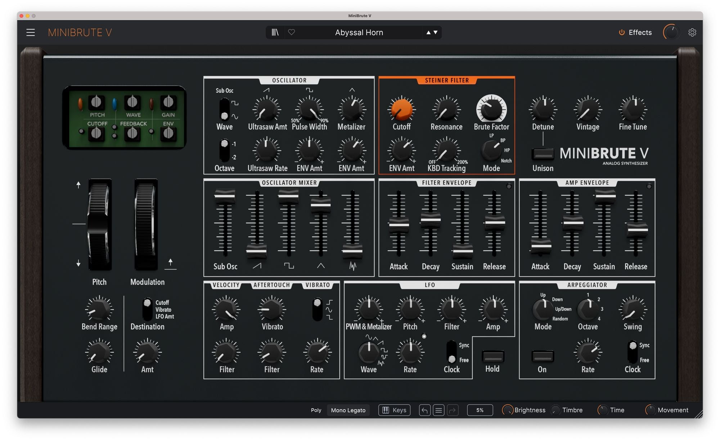Toggle the Unison switch

pyautogui.click(x=543, y=154)
